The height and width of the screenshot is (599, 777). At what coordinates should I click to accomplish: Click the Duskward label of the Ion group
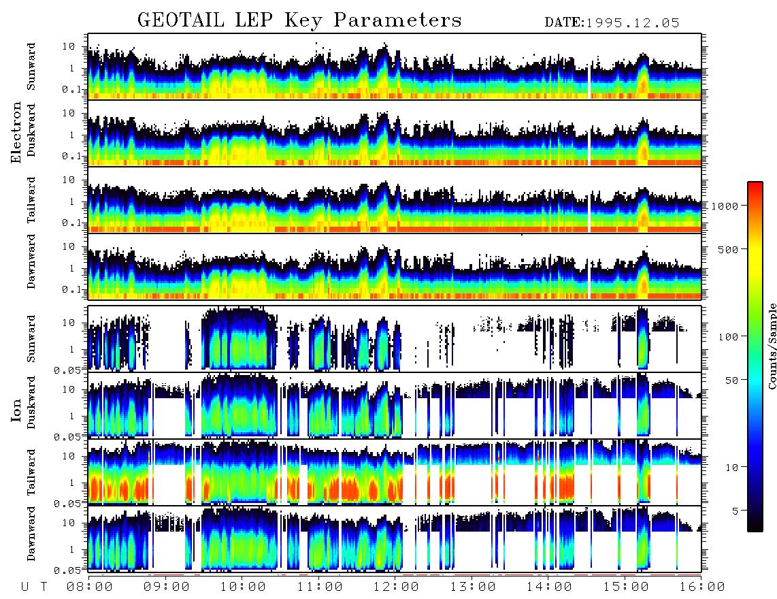tap(31, 403)
